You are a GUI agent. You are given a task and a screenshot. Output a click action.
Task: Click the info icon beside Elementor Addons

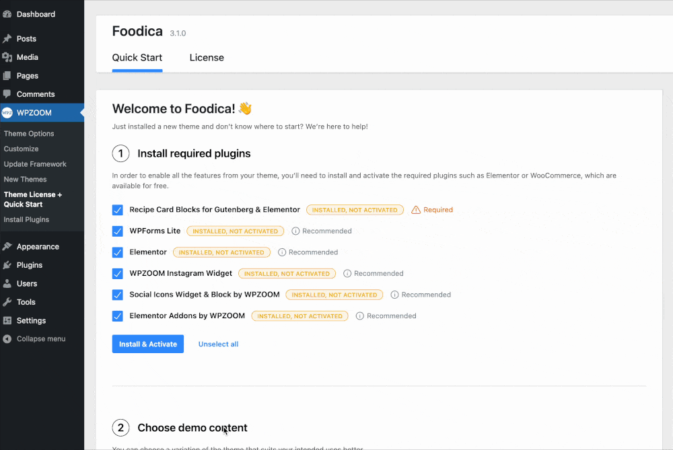click(x=359, y=316)
